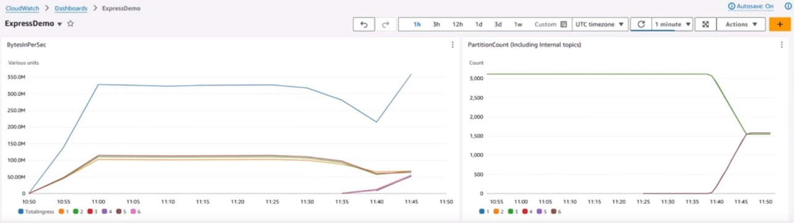This screenshot has width=794, height=223.
Task: Click legend swatch 3 in BytesInPerSec chart
Action: pyautogui.click(x=91, y=211)
